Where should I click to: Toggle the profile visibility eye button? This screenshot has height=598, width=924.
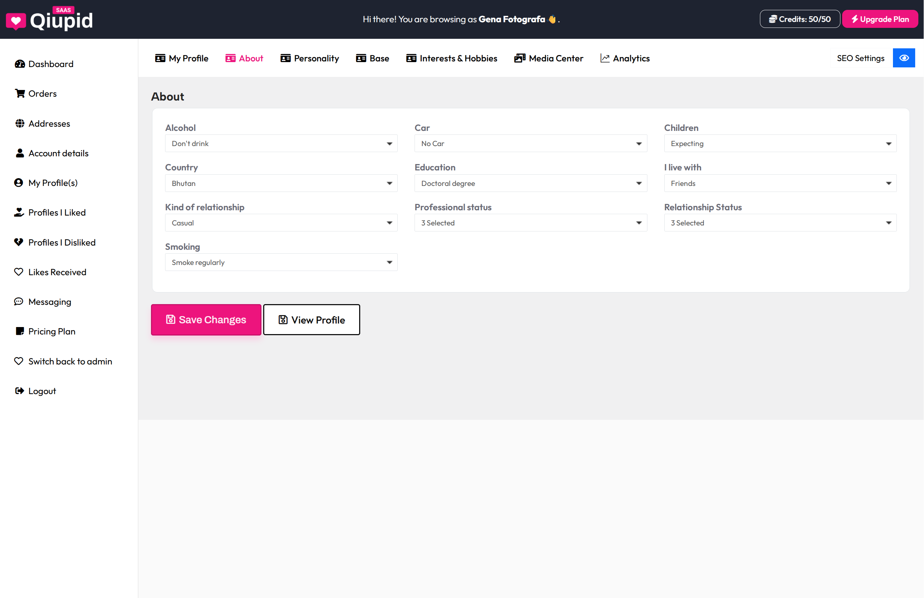pos(904,58)
